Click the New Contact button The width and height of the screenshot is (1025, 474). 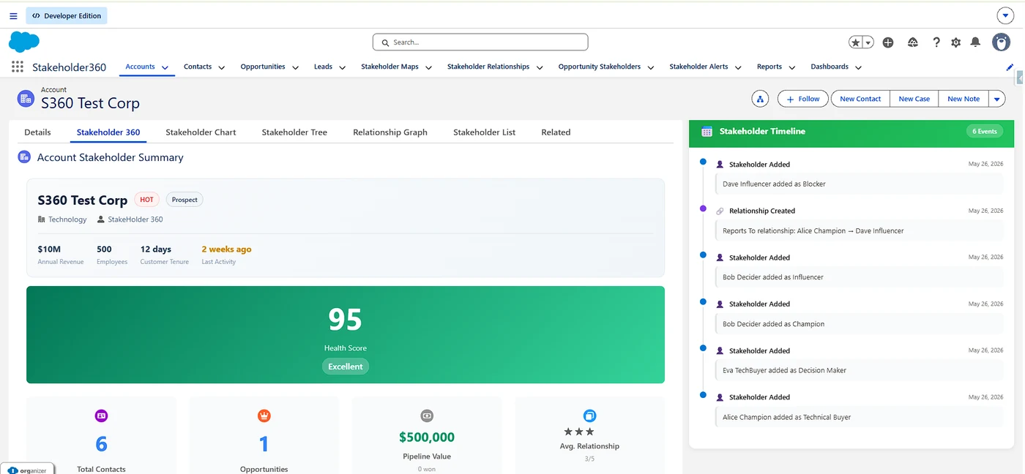point(860,99)
